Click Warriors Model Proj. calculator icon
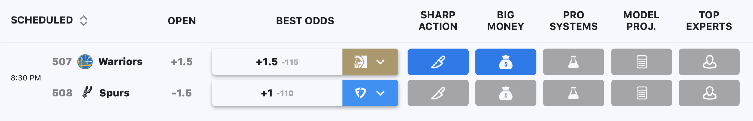 (x=641, y=62)
